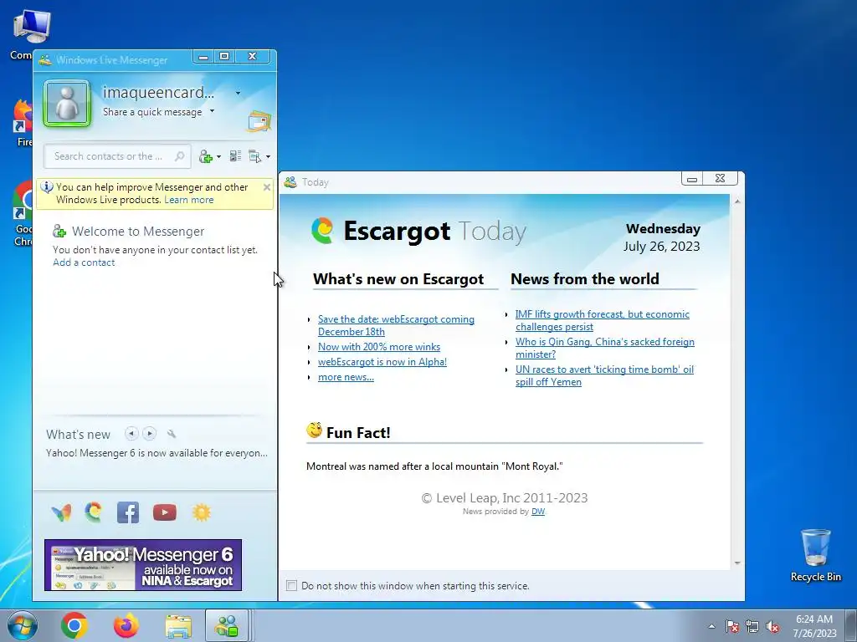Click the network tray icon
857x642 pixels.
click(752, 626)
